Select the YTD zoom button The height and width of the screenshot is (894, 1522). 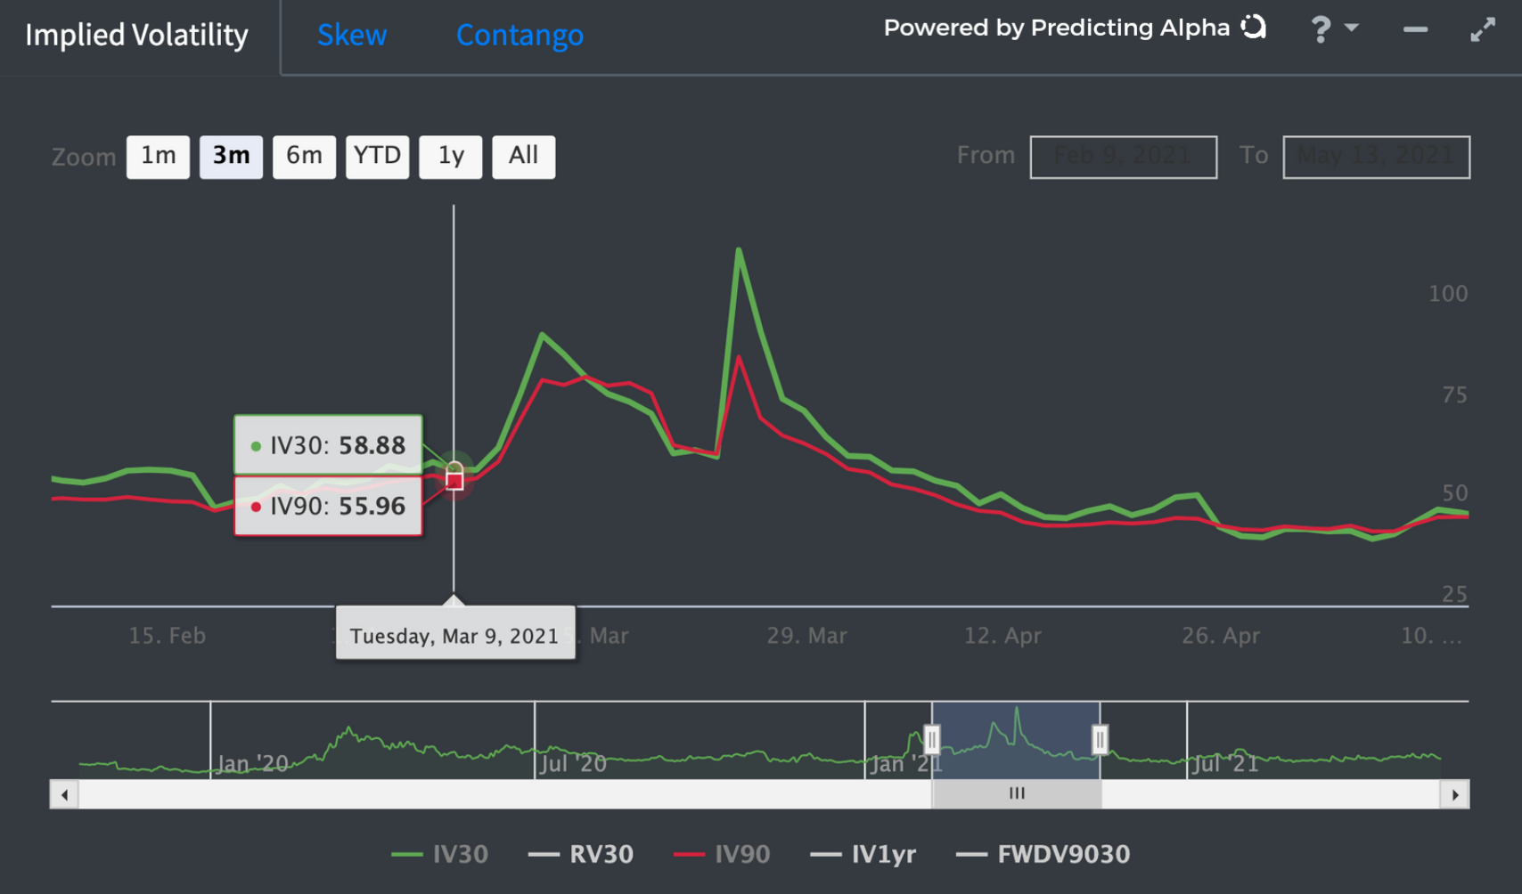tap(377, 157)
